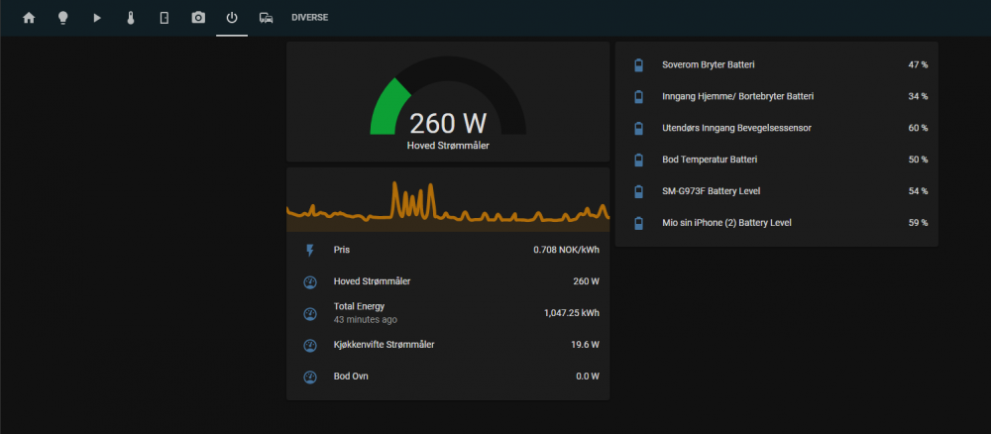The image size is (991, 434).
Task: Open the vehicles tab icon
Action: 266,18
